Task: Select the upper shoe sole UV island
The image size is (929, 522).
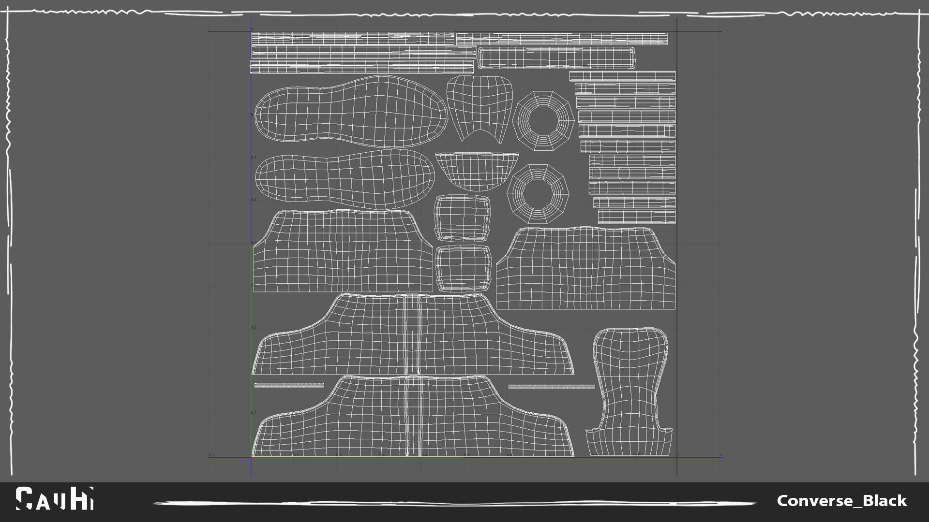Action: click(351, 112)
